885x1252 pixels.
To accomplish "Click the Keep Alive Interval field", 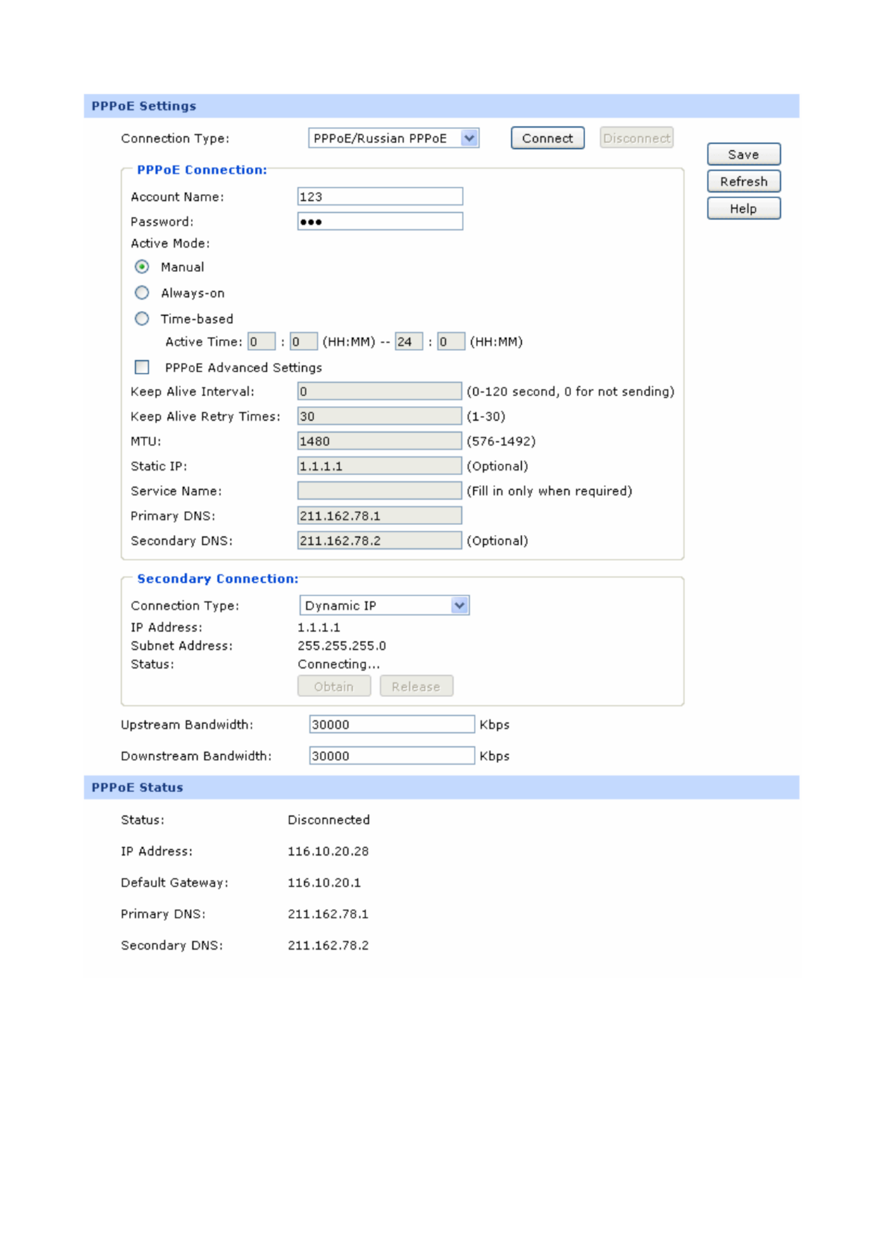I will [379, 391].
